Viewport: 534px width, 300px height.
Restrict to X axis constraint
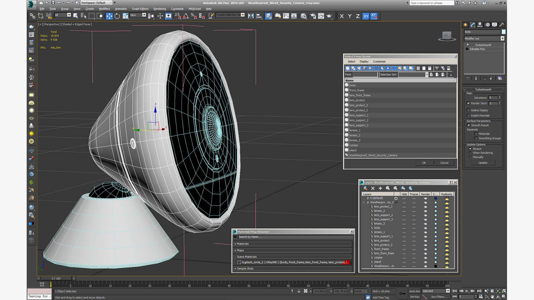tap(342, 16)
